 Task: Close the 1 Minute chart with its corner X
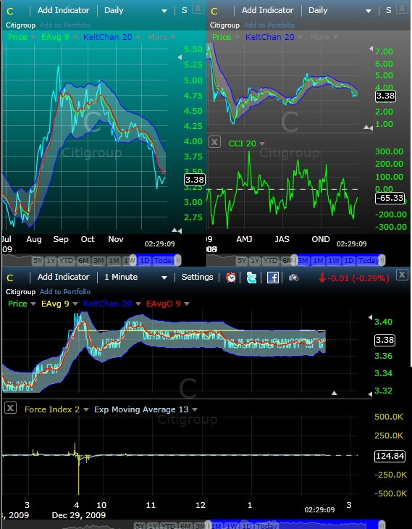click(x=402, y=275)
